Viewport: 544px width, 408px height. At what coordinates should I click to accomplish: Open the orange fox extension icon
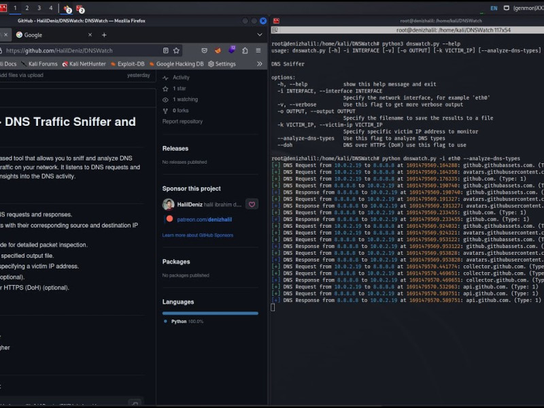(x=218, y=50)
